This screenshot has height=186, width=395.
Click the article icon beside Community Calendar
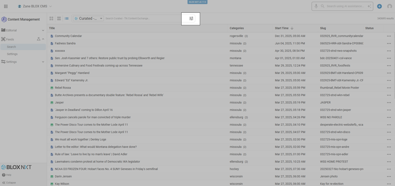tap(52, 36)
